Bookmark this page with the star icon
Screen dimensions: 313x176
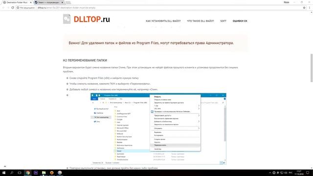click(304, 8)
